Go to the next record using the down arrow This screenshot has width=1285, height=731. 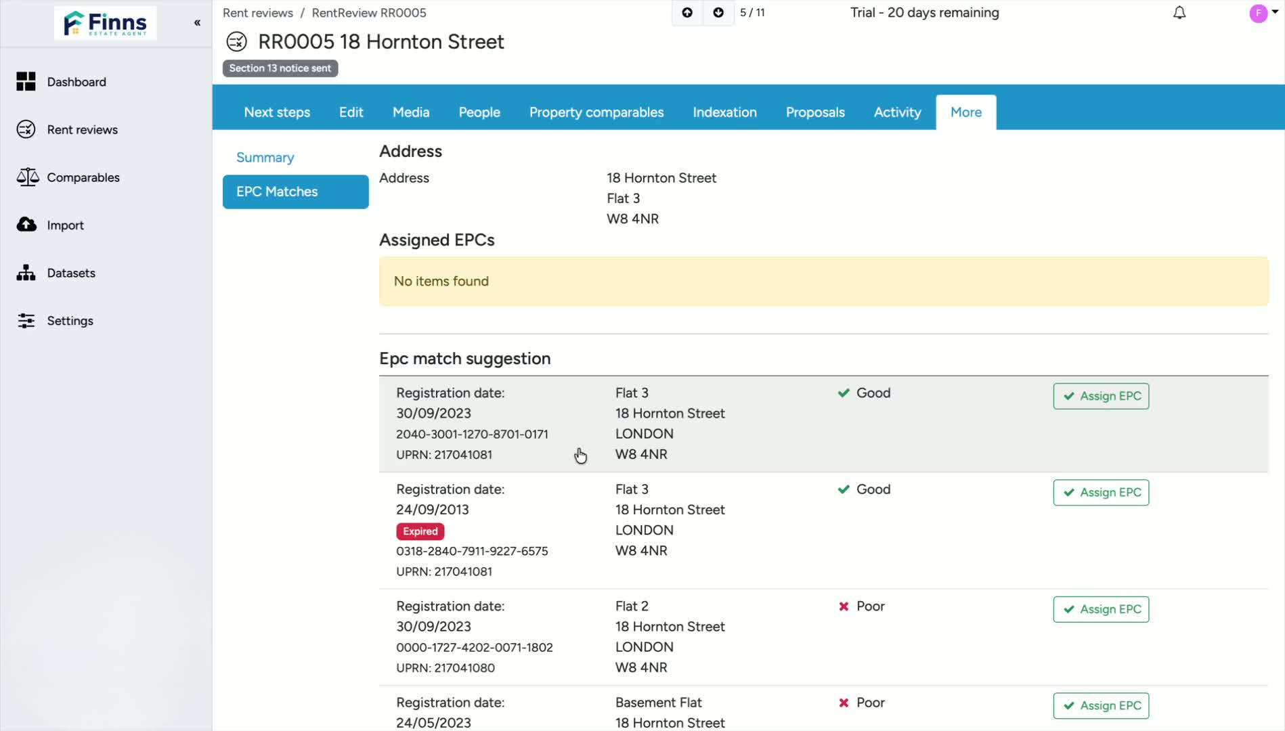(x=718, y=13)
